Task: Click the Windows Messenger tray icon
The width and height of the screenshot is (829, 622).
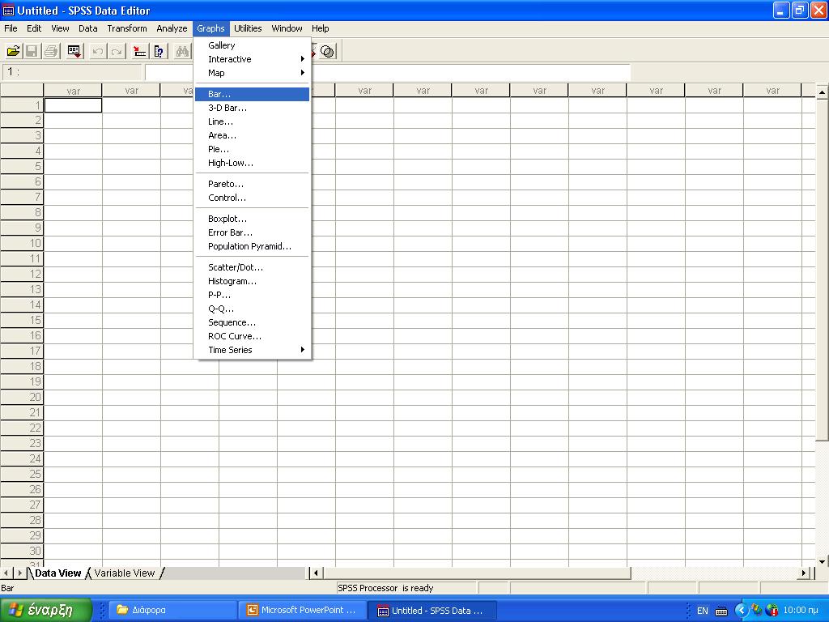Action: (x=757, y=611)
